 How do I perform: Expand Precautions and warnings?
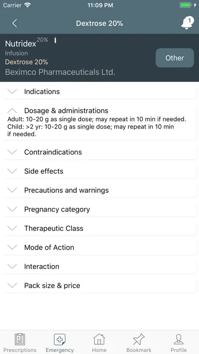(x=100, y=190)
